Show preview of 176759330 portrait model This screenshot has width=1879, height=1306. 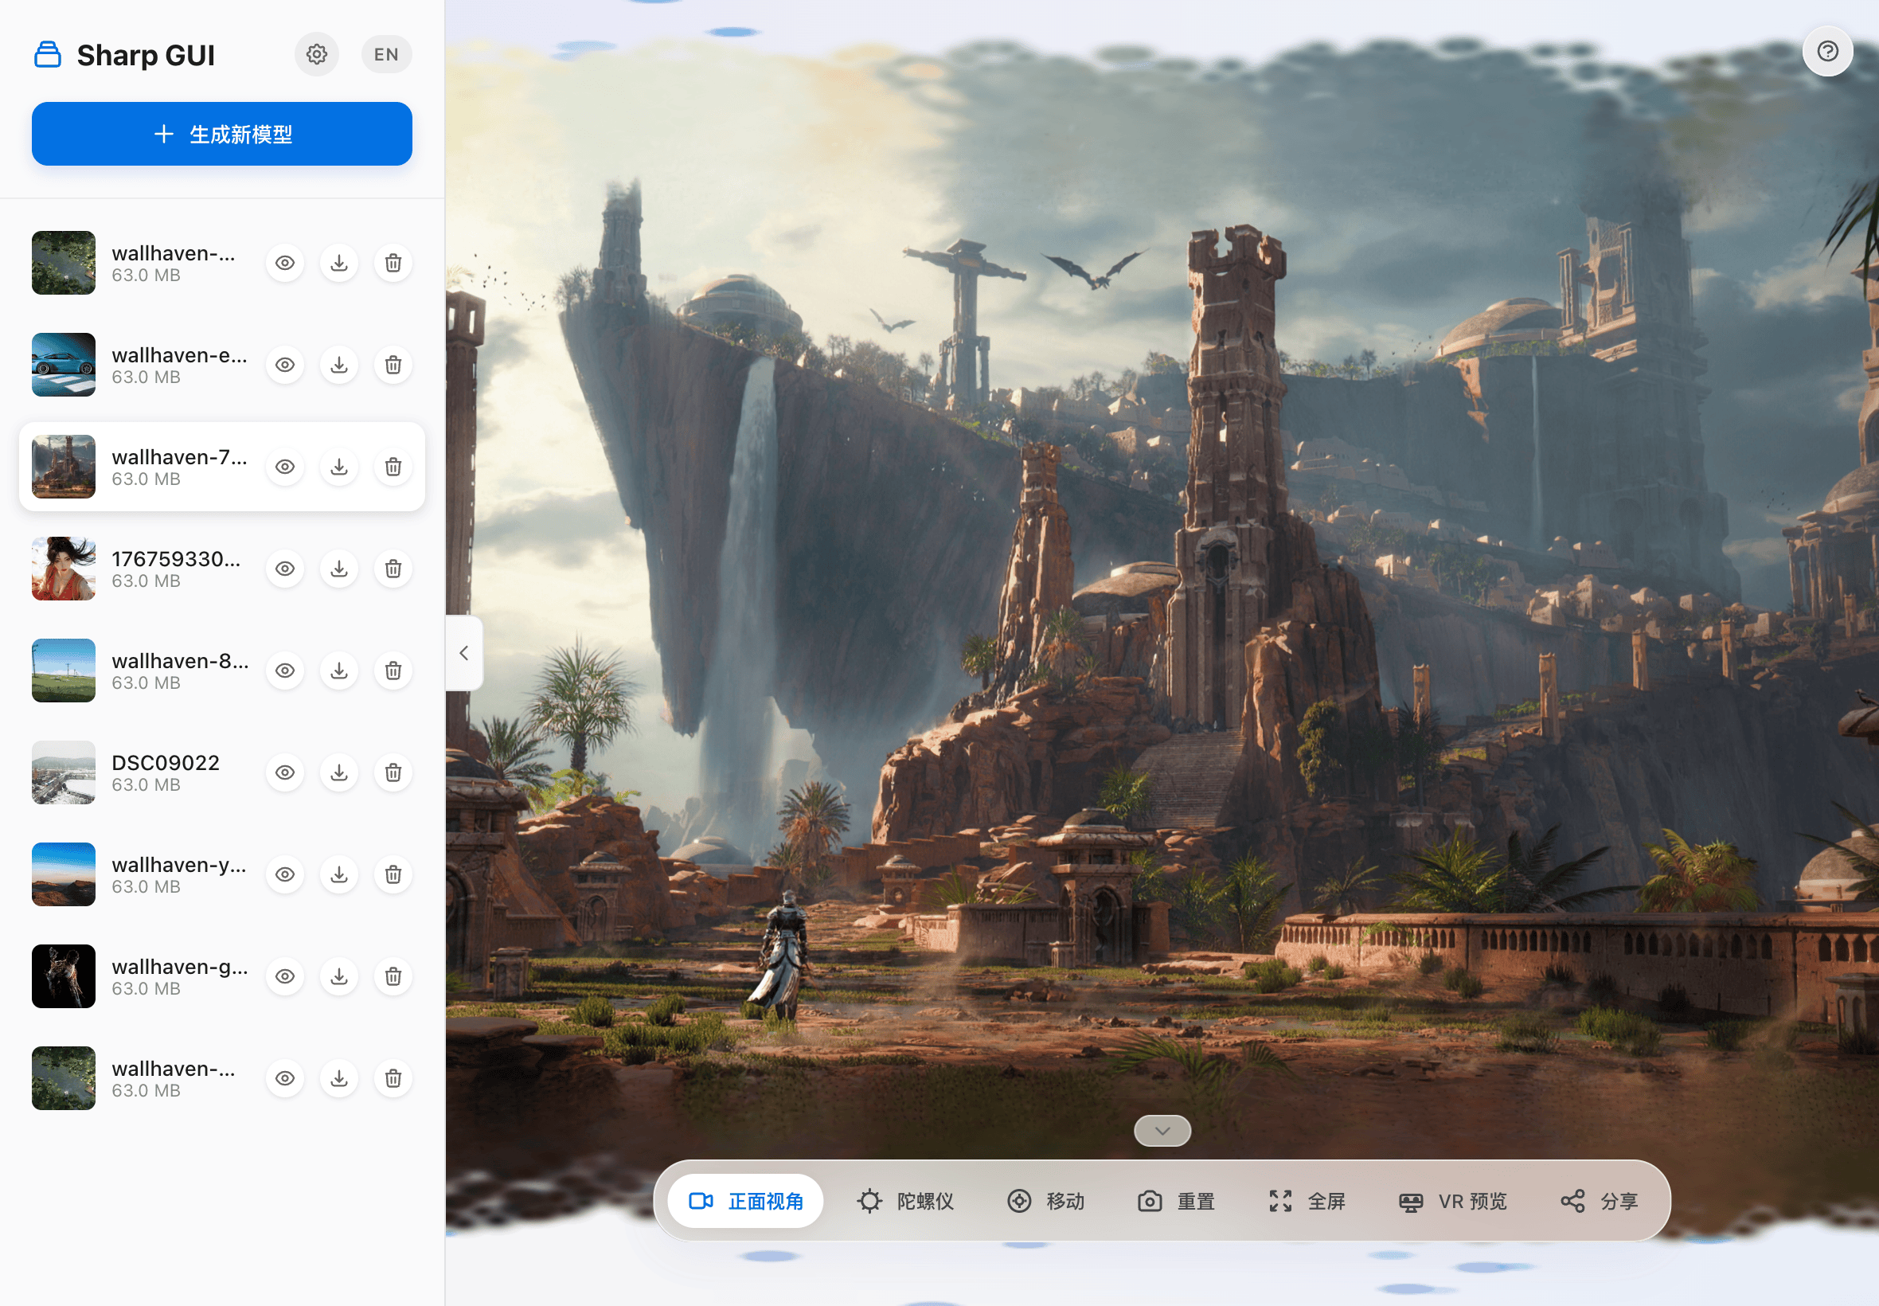[x=285, y=568]
